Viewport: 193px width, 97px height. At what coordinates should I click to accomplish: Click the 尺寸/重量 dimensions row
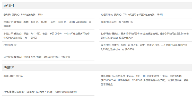(x=48, y=92)
